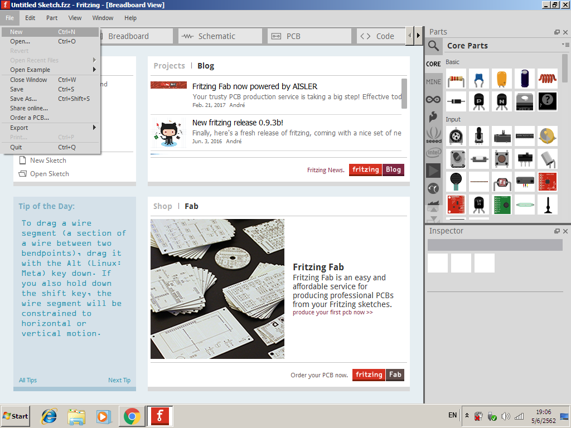Pick the LM35 temperature sensor part

click(x=479, y=205)
